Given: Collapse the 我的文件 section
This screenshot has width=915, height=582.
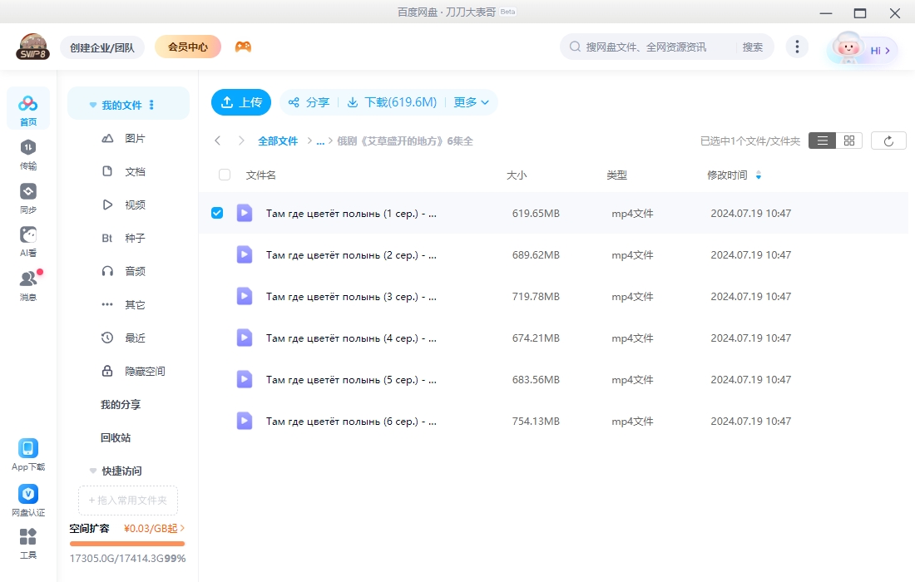Looking at the screenshot, I should tap(92, 103).
